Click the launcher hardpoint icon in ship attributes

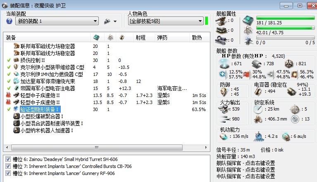[221, 30]
